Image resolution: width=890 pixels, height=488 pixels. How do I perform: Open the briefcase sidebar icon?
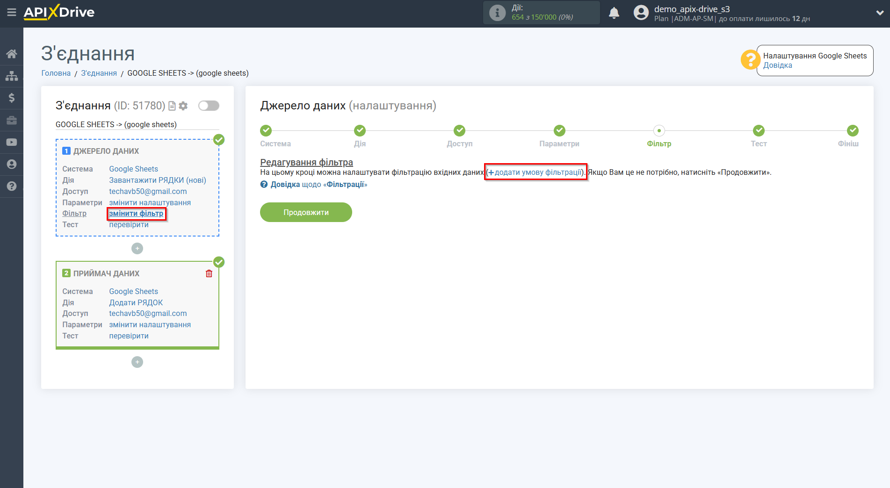[x=12, y=120]
